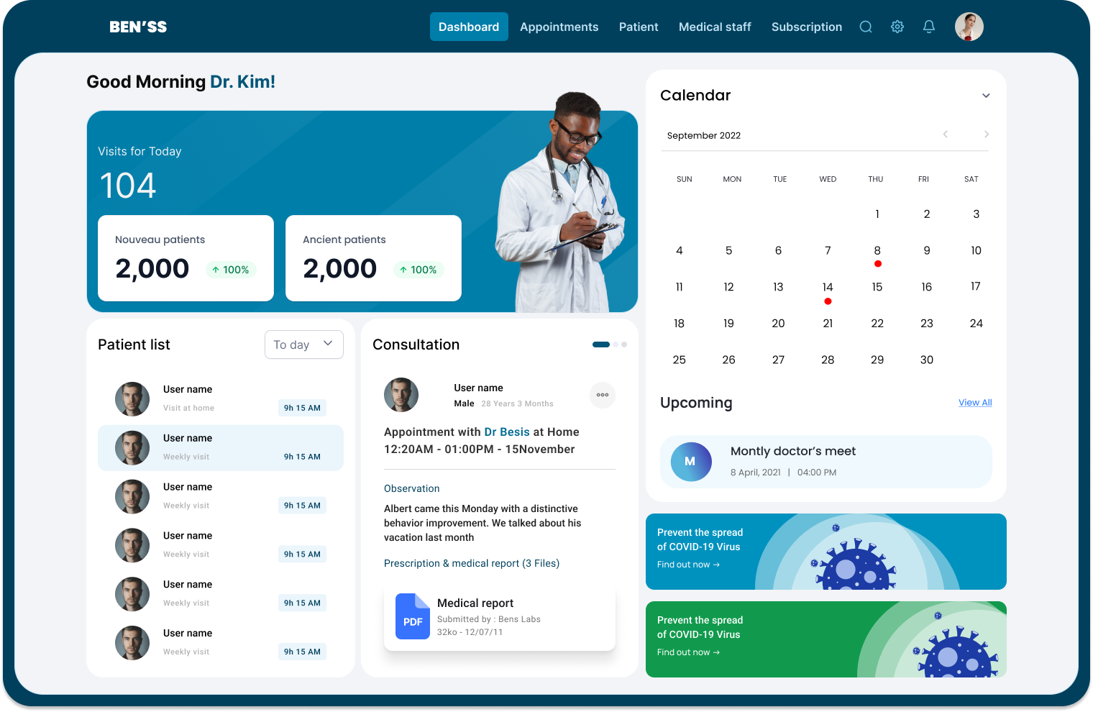Click 04:00 PM meeting time
This screenshot has height=712, width=1093.
pyautogui.click(x=817, y=473)
